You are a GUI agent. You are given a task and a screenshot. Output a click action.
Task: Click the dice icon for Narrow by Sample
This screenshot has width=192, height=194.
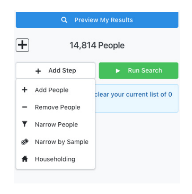(25, 142)
